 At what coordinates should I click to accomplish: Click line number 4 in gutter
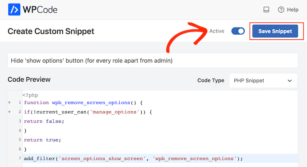pyautogui.click(x=20, y=130)
